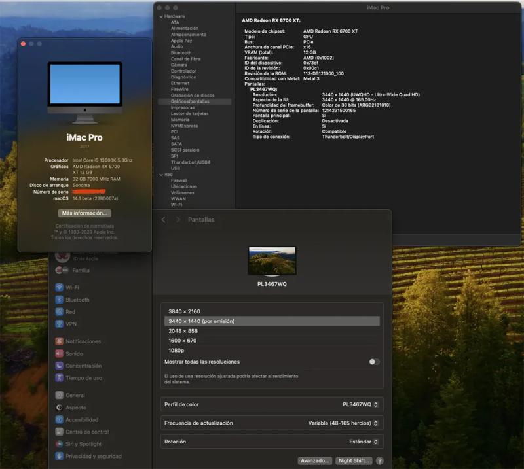Open the Perfil de color dropdown
This screenshot has height=469, width=524.
click(x=360, y=404)
